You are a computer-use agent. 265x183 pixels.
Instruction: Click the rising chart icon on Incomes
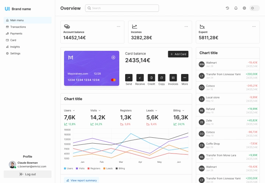pyautogui.click(x=135, y=27)
